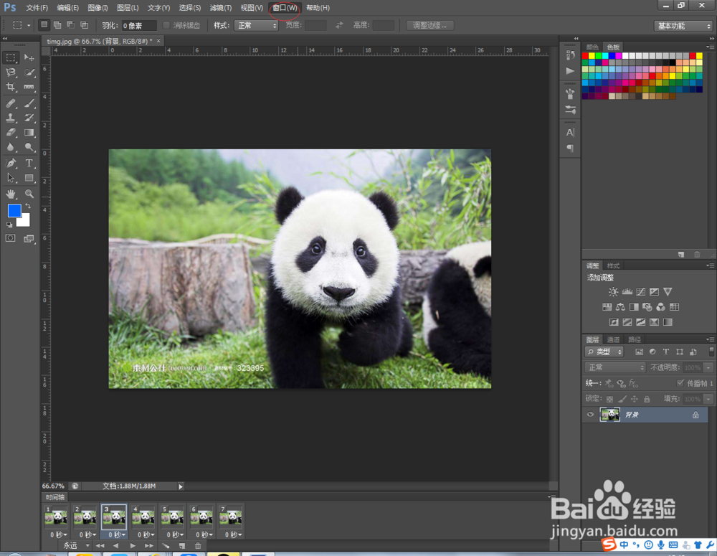Play the frame animation

coord(133,545)
